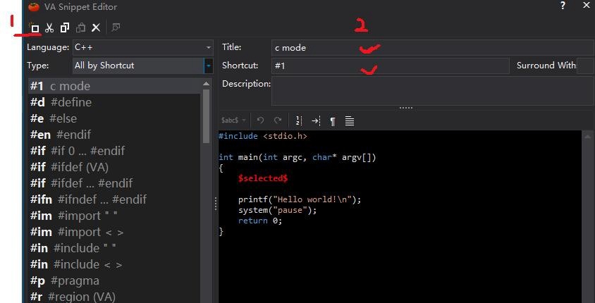Select the #include " " snippet

click(115, 249)
